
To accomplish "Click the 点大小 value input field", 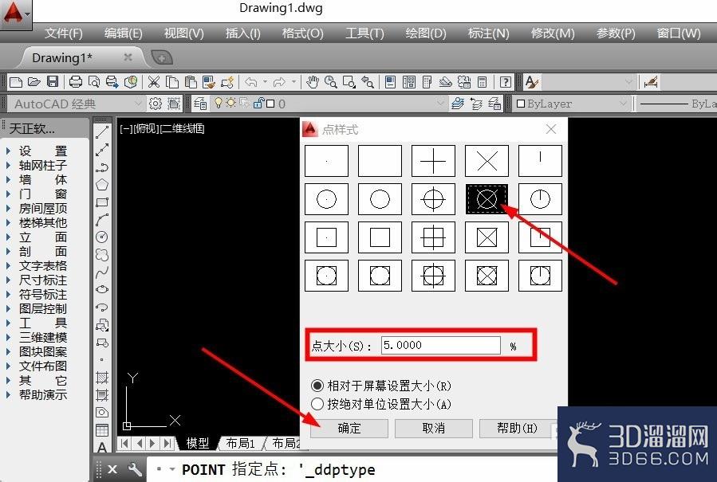I will 441,345.
